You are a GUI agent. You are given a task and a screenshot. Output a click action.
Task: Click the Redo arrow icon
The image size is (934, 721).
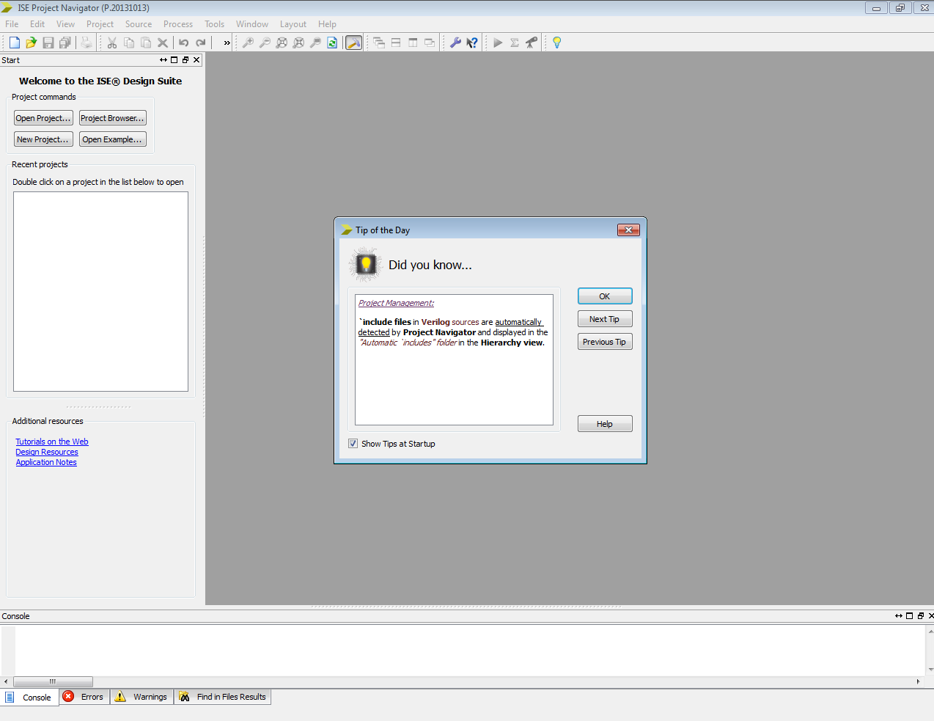click(201, 43)
